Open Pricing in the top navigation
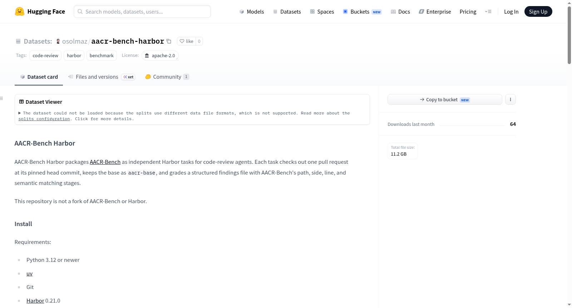This screenshot has width=572, height=308. (x=468, y=11)
